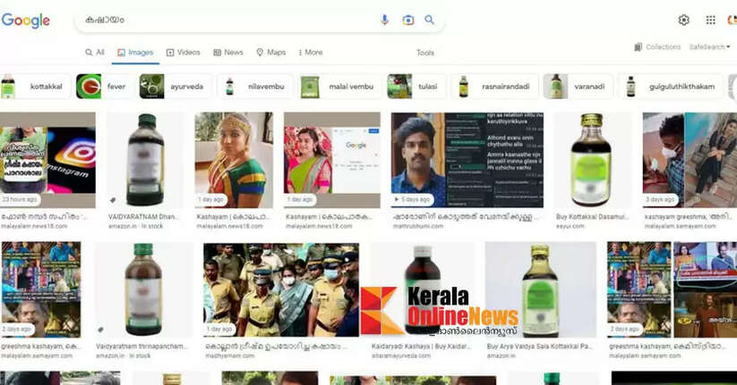Viewport: 737px width, 385px height.
Task: Choose the varanadi chip
Action: tap(578, 87)
